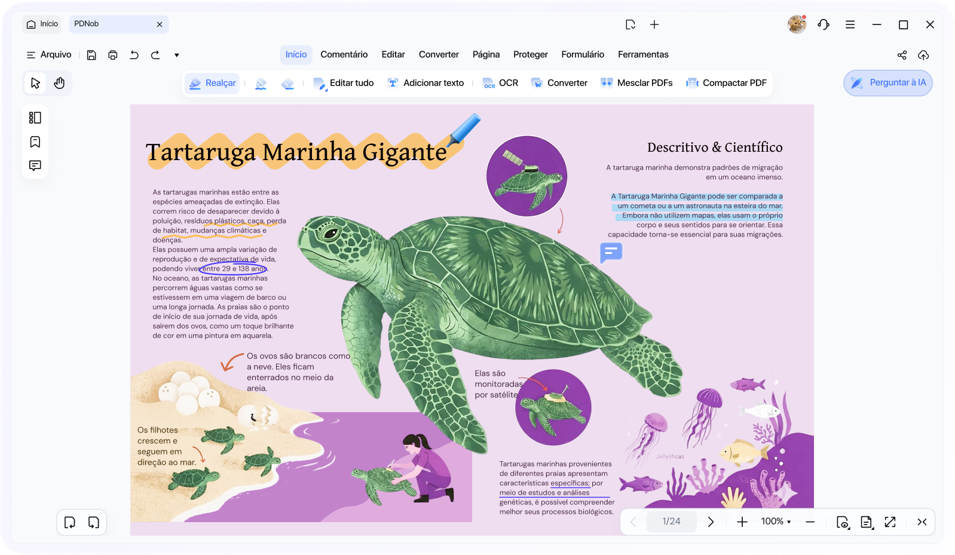Click the cloud upload icon
955x555 pixels.
point(923,55)
